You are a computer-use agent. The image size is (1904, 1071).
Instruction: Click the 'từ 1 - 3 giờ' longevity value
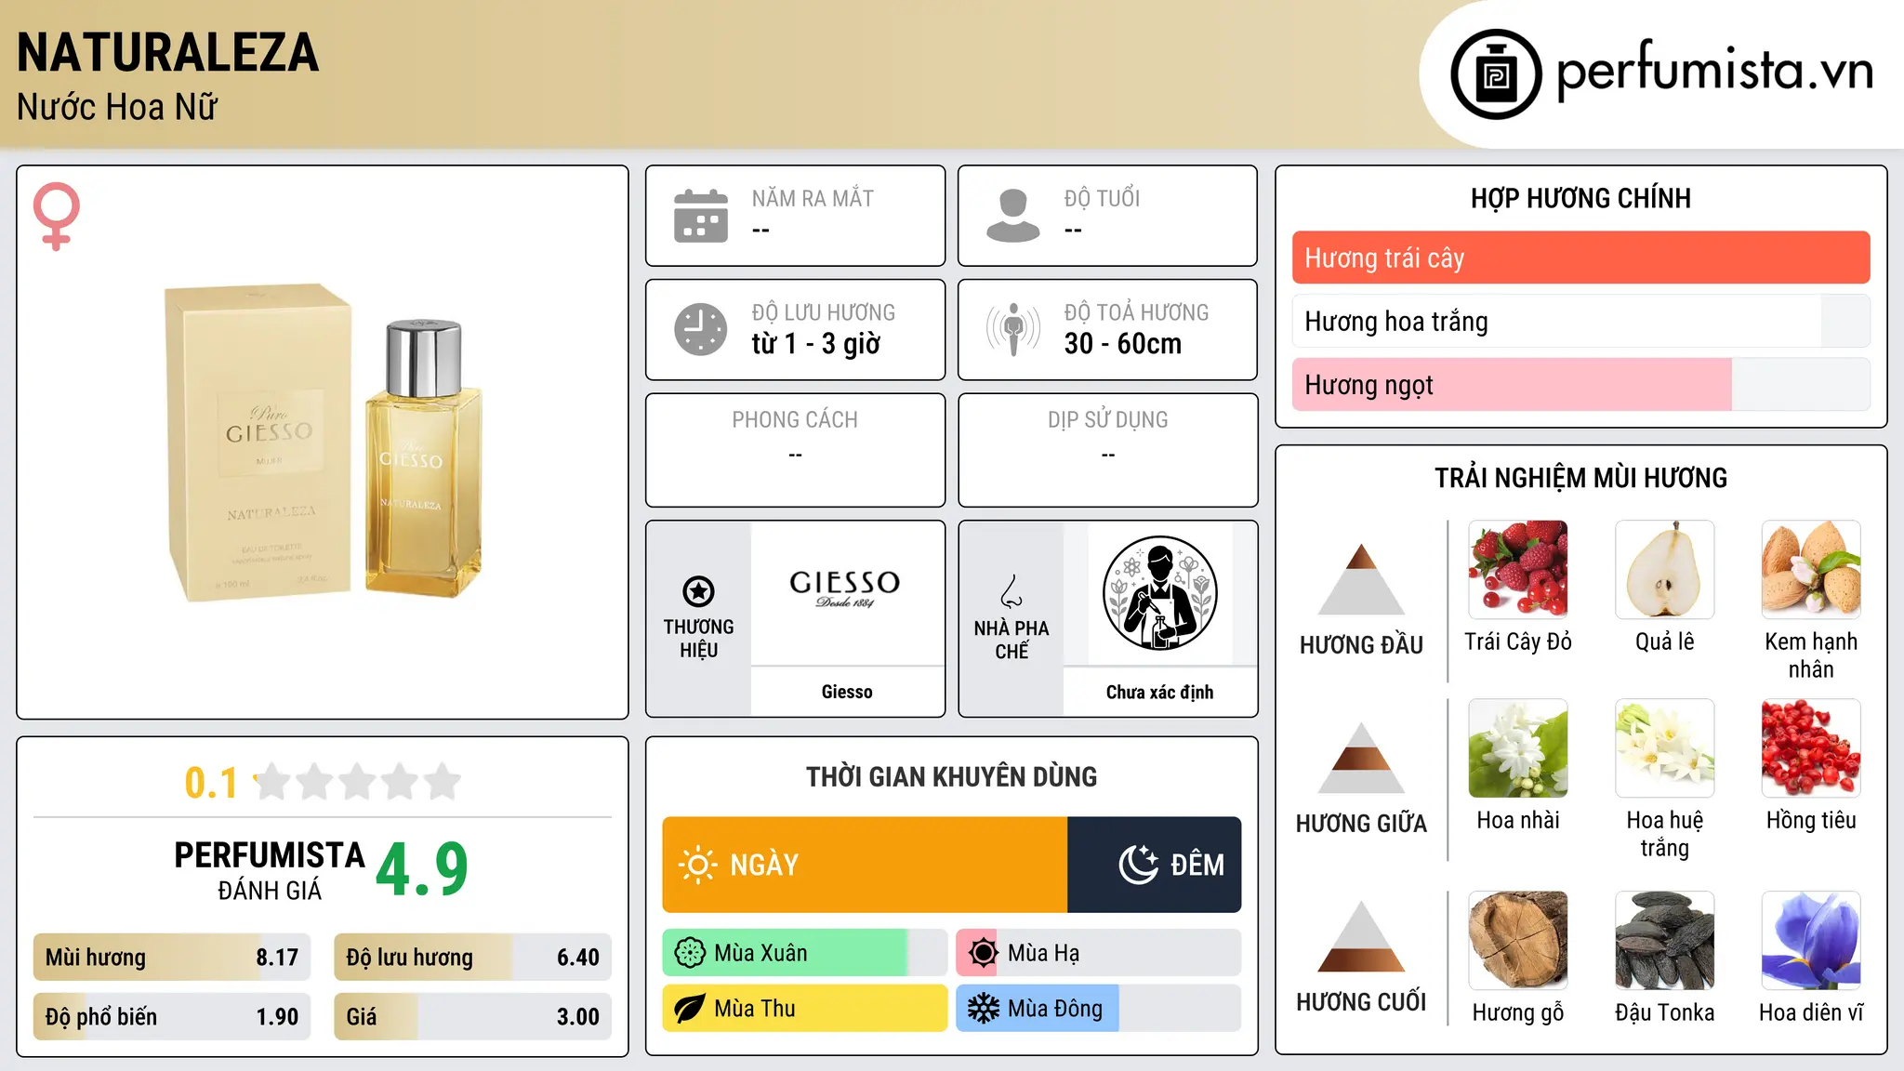click(816, 344)
